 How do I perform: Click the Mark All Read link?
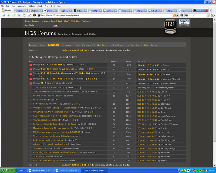coord(116,45)
